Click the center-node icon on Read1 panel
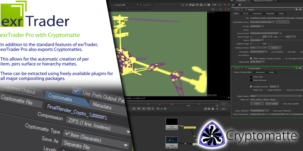The width and height of the screenshot is (303, 151). (x=237, y=9)
